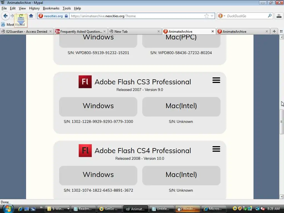This screenshot has height=213, width=284.
Task: Open the DuckDuckGo search engine selector
Action: point(222,16)
